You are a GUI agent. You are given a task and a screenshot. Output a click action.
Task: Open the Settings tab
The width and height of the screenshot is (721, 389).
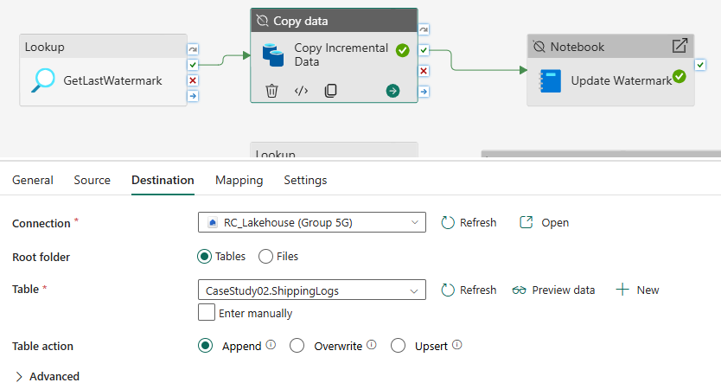305,180
